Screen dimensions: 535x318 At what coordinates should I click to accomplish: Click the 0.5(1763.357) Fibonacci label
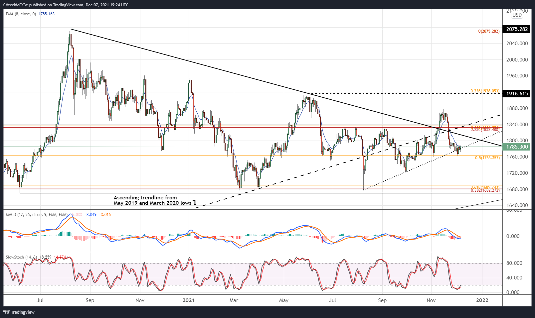tap(487, 158)
